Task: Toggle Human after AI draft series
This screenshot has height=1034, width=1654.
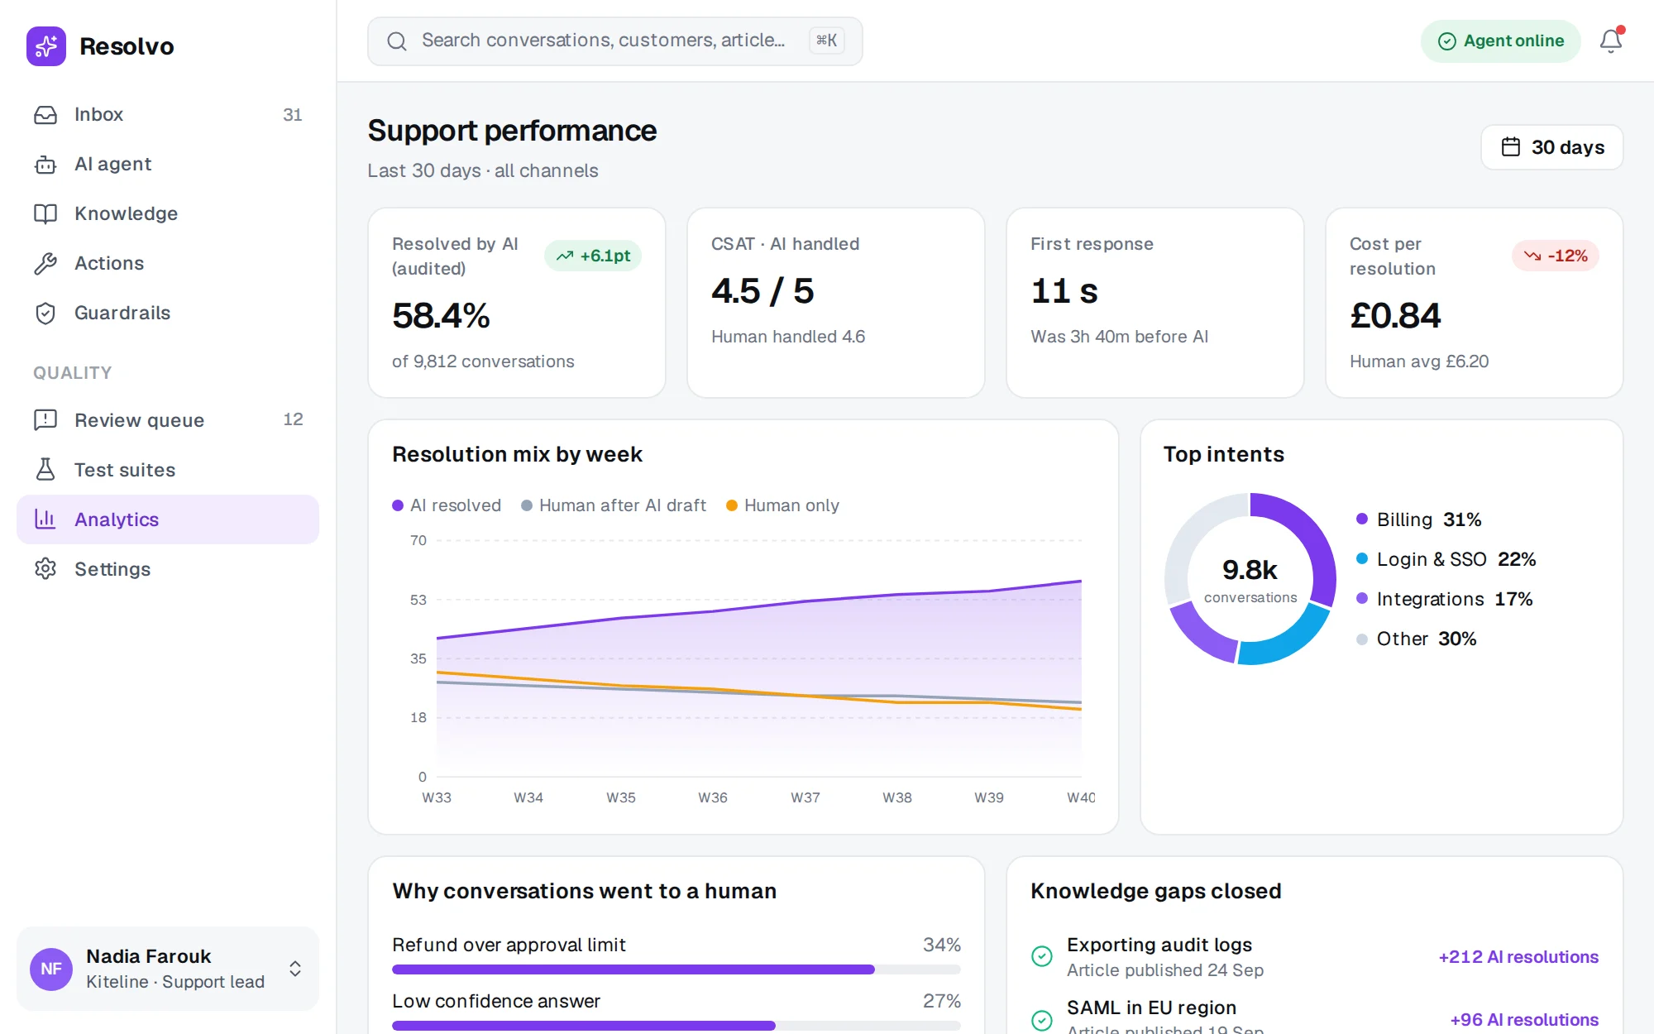Action: pos(614,505)
